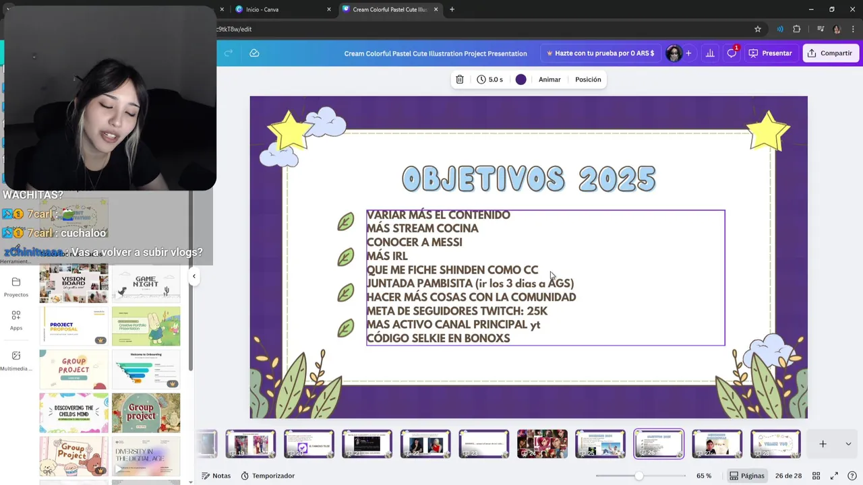The image size is (863, 485).
Task: Go to page 22 thumbnail
Action: point(425,445)
